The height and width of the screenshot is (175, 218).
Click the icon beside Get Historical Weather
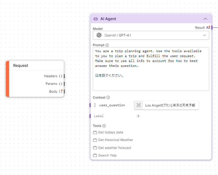click(x=95, y=140)
